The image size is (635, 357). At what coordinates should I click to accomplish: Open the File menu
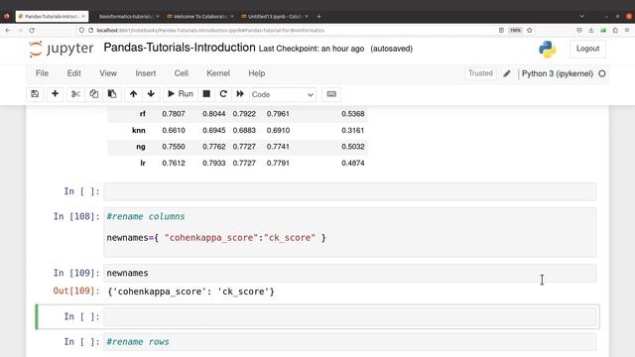42,73
